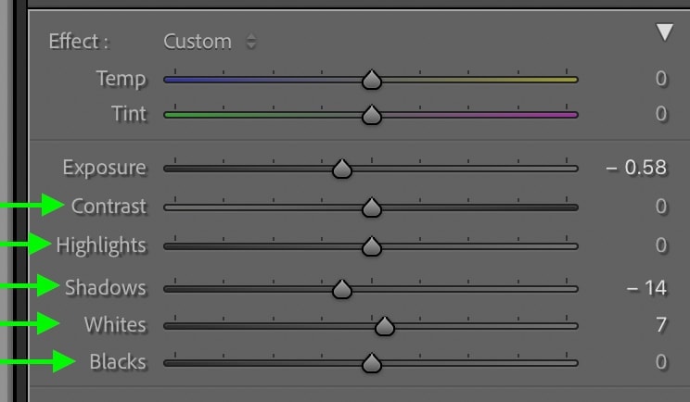Click the Blacks slider handle
This screenshot has width=690, height=402.
coord(372,363)
